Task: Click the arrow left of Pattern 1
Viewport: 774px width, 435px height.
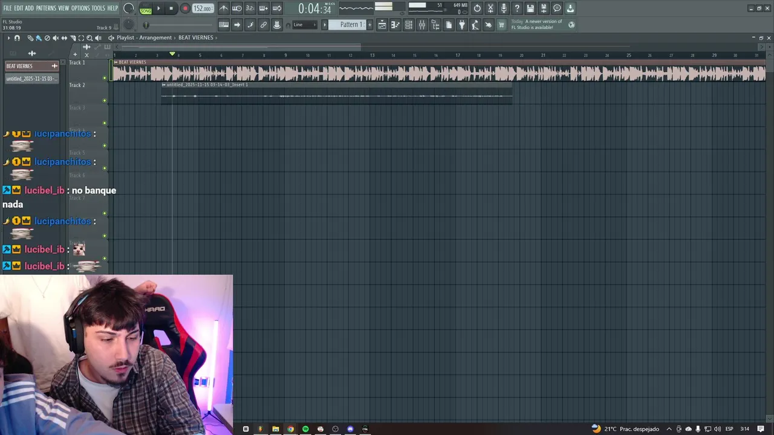Action: pyautogui.click(x=325, y=25)
